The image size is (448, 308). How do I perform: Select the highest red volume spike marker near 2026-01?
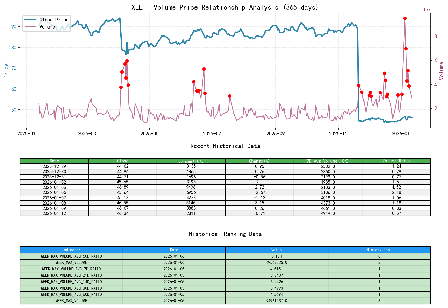pyautogui.click(x=405, y=18)
